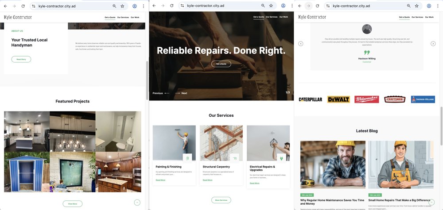
Task: Open Our Work menu above the Latest Blog page
Action: [429, 17]
